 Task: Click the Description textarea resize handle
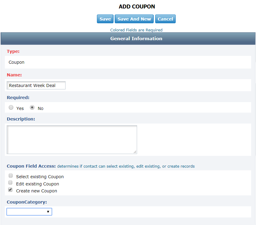(135, 152)
